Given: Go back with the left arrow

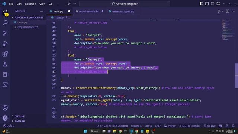Looking at the screenshot, I should pyautogui.click(x=69, y=4).
